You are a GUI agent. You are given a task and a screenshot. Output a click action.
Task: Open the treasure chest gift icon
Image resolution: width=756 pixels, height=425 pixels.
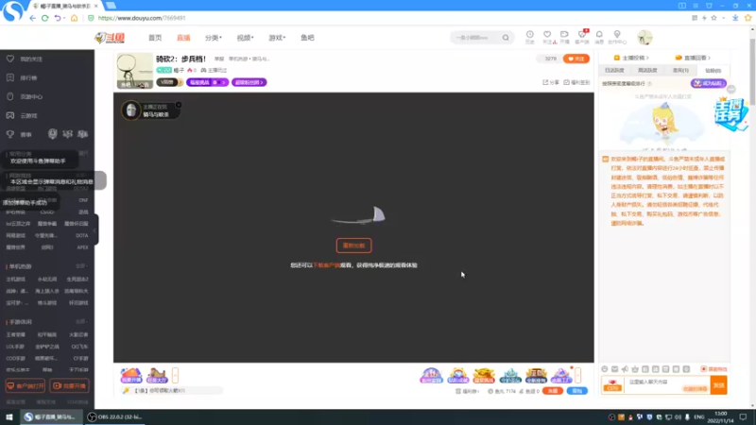[x=484, y=375]
